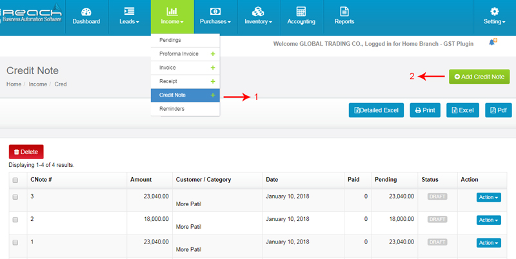Click the Excel export button
The width and height of the screenshot is (516, 259).
[462, 110]
